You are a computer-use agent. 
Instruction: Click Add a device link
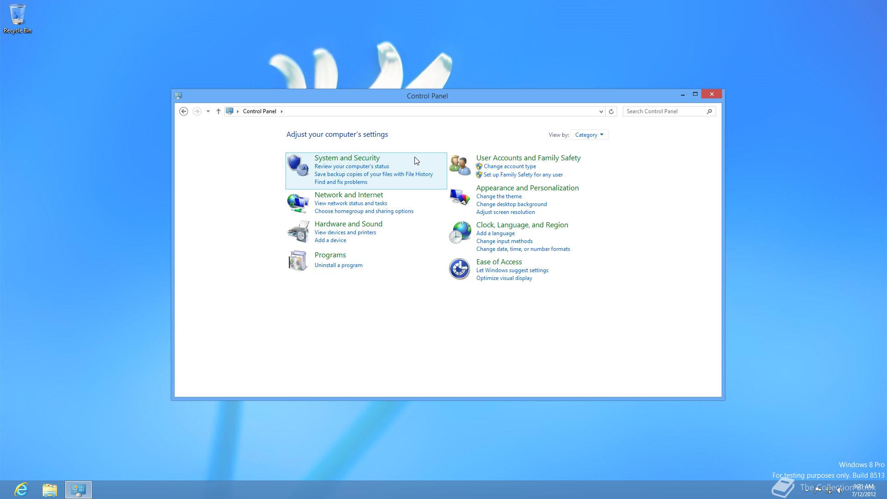[x=330, y=240]
